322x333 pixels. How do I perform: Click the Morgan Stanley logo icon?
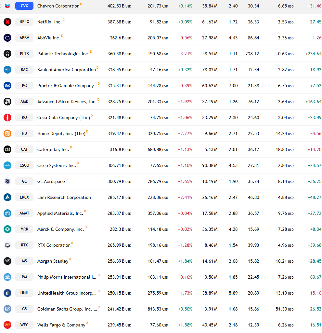pyautogui.click(x=7, y=261)
